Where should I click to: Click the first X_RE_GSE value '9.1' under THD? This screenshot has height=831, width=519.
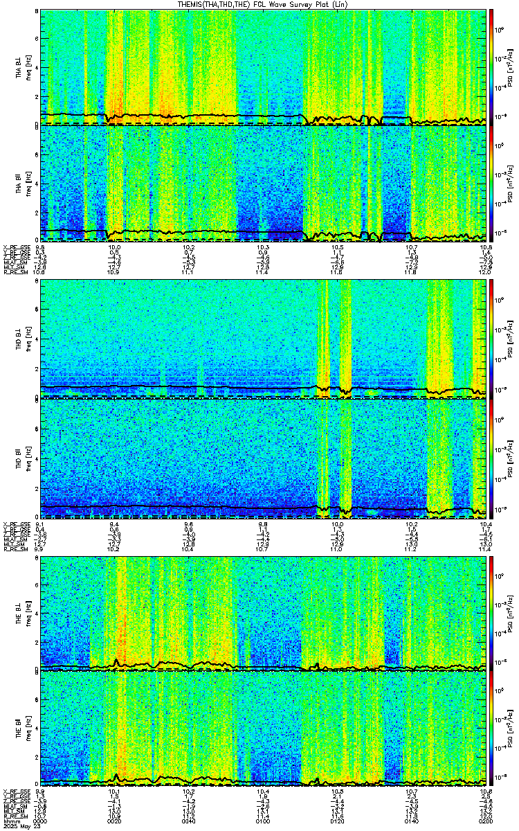click(39, 524)
